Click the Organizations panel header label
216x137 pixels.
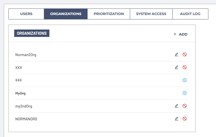tap(32, 33)
